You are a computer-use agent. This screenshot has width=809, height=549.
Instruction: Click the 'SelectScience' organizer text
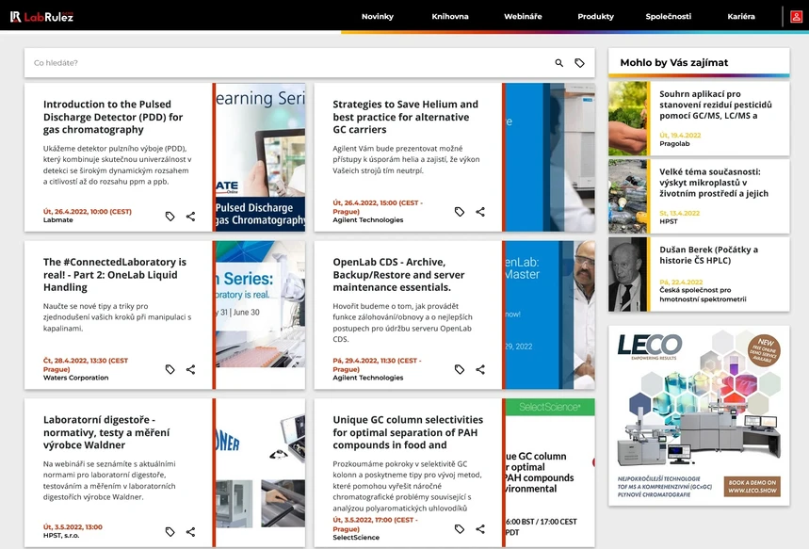(x=356, y=538)
